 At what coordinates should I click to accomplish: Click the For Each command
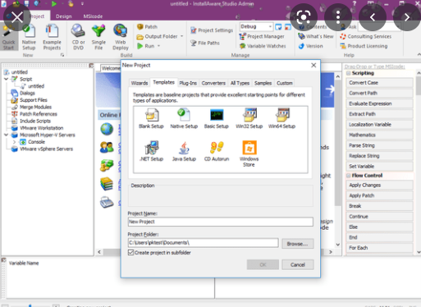tap(379, 248)
